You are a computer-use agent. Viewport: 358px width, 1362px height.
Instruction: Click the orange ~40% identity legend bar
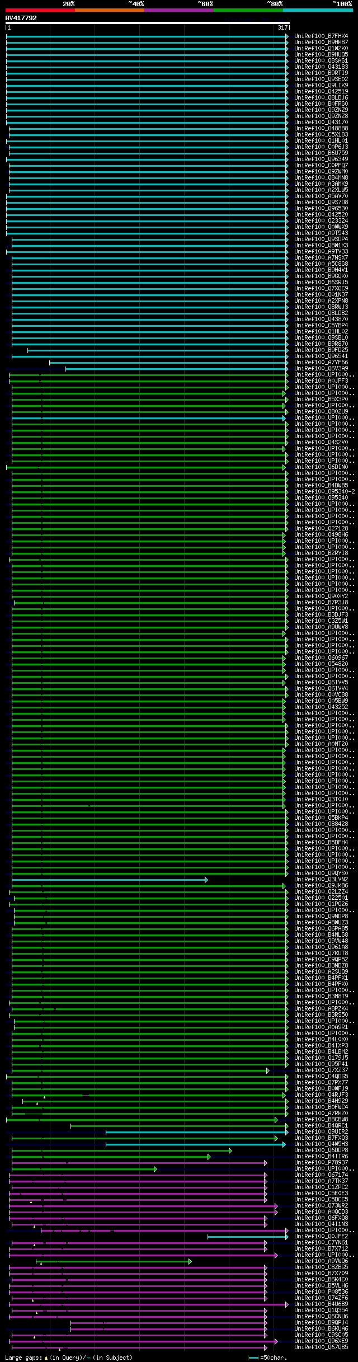[x=110, y=10]
